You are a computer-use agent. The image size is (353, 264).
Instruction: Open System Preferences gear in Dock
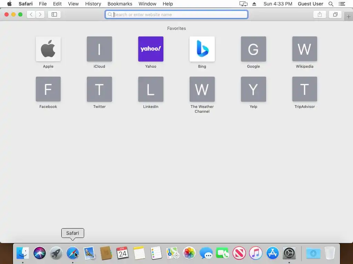coord(289,253)
